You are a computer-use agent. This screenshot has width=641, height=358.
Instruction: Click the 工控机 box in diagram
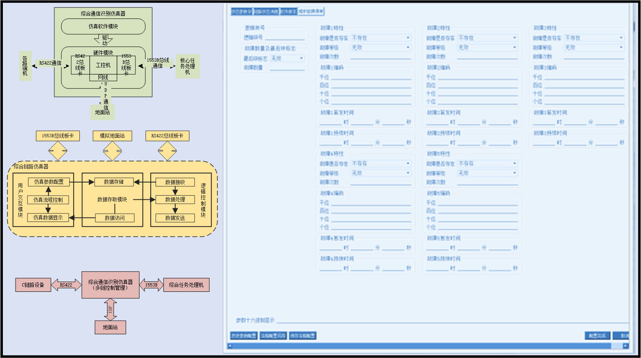click(103, 65)
